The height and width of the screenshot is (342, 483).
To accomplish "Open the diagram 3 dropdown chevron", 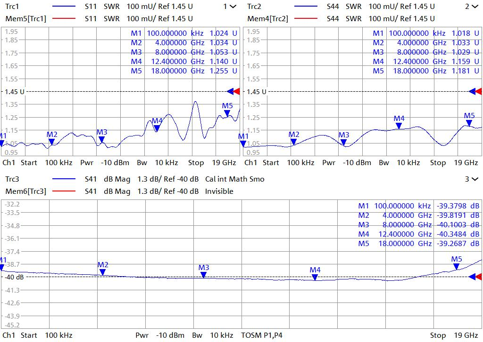I will click(x=477, y=179).
